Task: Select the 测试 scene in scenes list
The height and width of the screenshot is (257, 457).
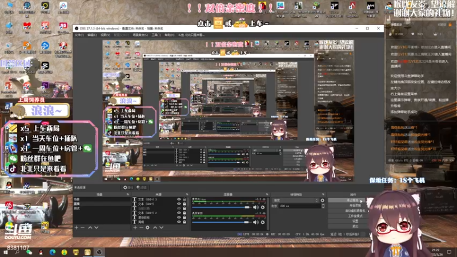Action: click(x=102, y=208)
